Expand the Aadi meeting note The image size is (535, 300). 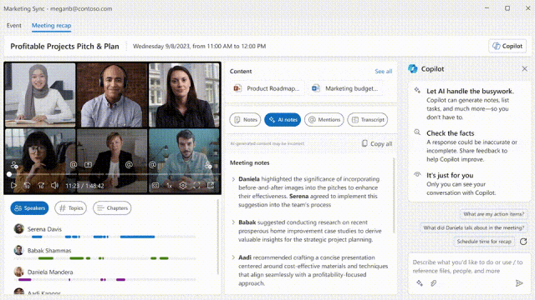coord(234,257)
